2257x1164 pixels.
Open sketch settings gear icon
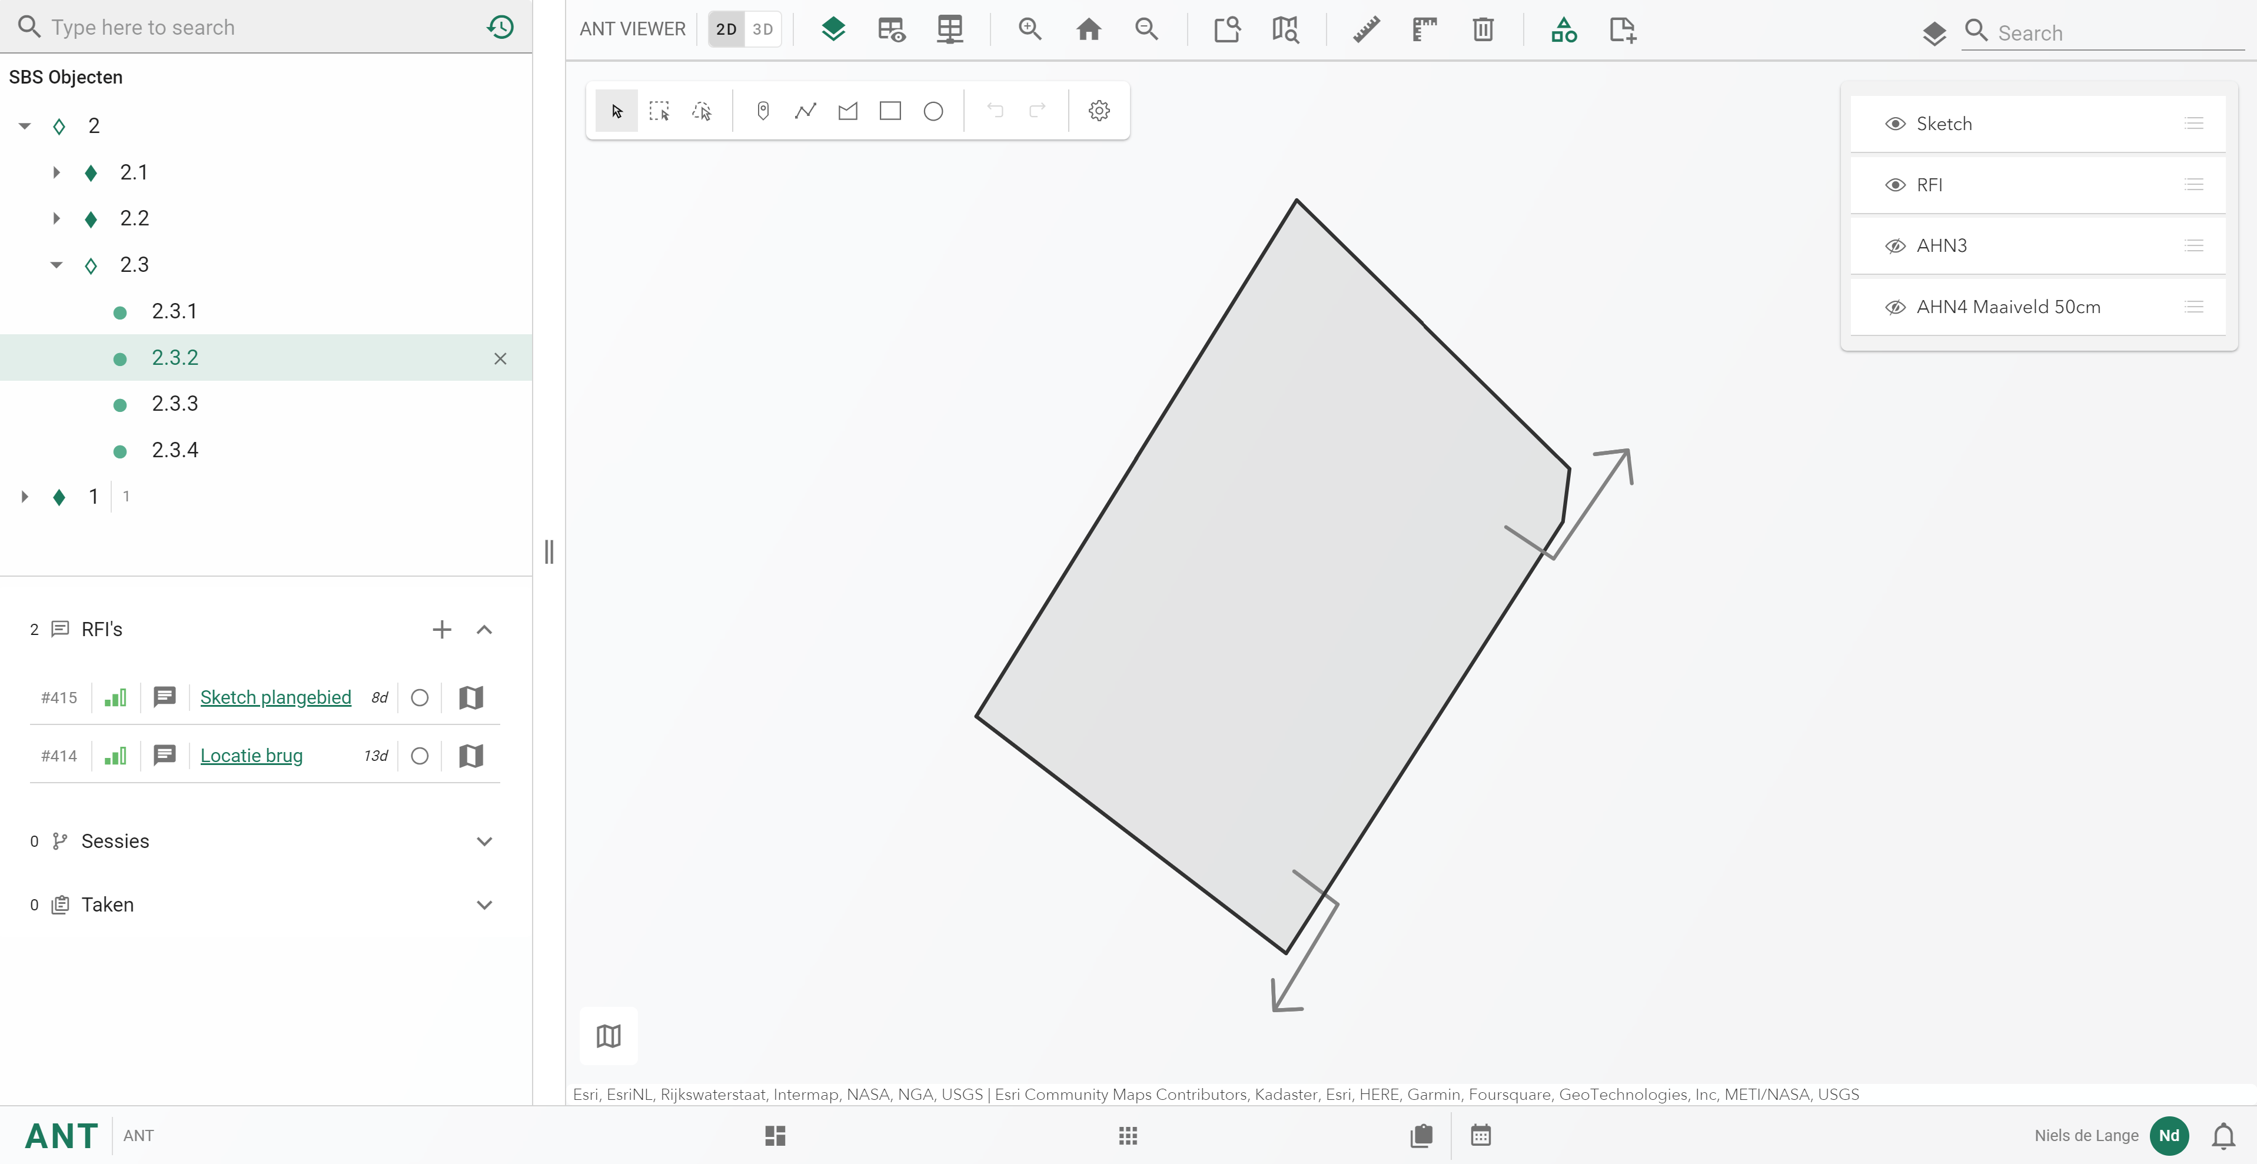pos(1099,111)
